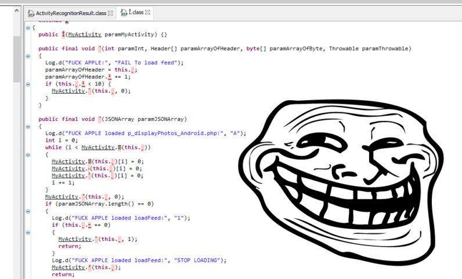462x279 pixels.
Task: Close the Ï.class editor tab
Action: [x=148, y=12]
